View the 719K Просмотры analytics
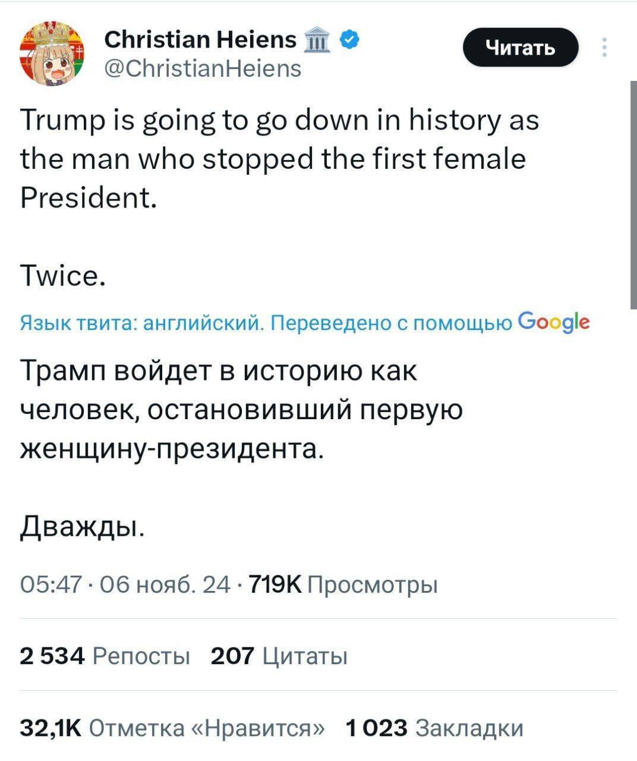The height and width of the screenshot is (761, 637). click(x=343, y=586)
